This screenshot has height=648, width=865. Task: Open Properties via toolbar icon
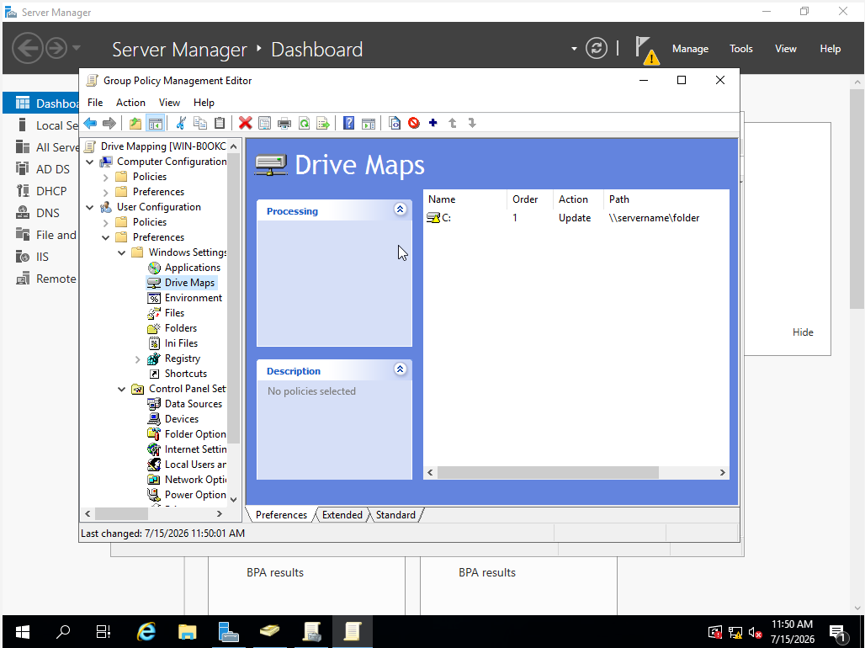[265, 123]
